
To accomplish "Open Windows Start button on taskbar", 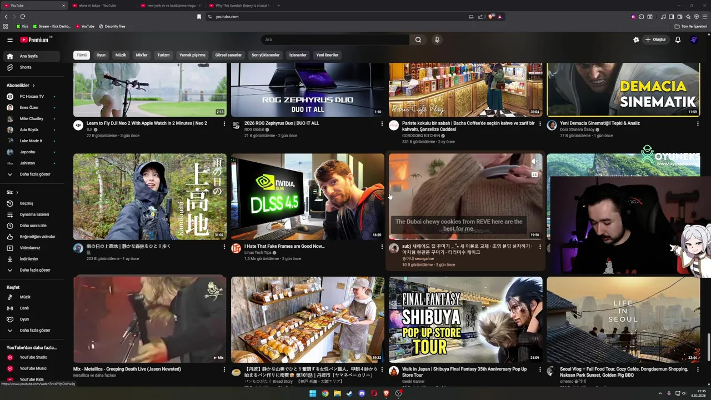I will point(313,393).
